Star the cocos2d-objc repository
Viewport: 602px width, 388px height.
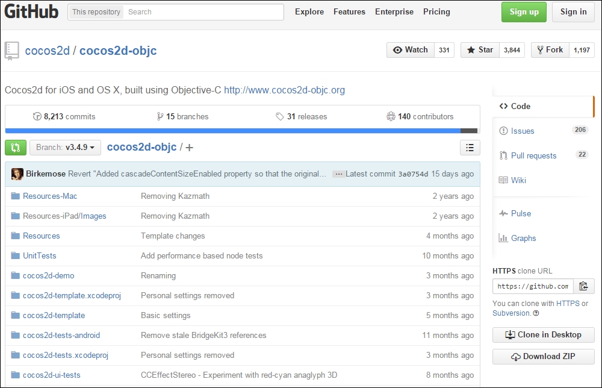click(x=480, y=50)
